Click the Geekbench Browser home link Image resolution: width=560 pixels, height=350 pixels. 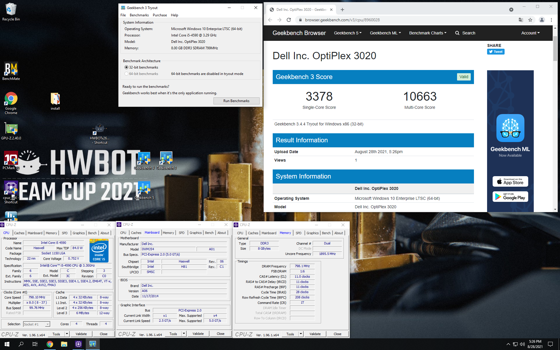[x=299, y=33]
